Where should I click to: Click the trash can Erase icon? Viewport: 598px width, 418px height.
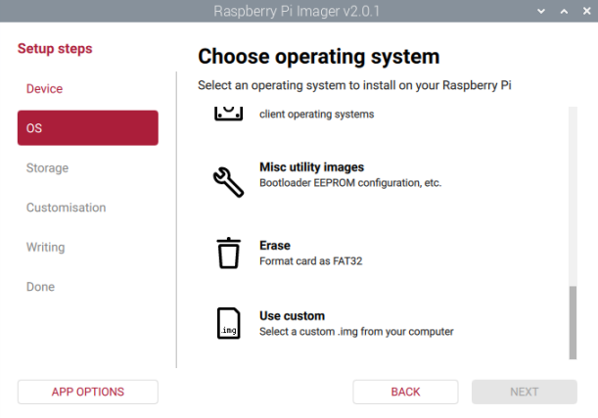[227, 253]
